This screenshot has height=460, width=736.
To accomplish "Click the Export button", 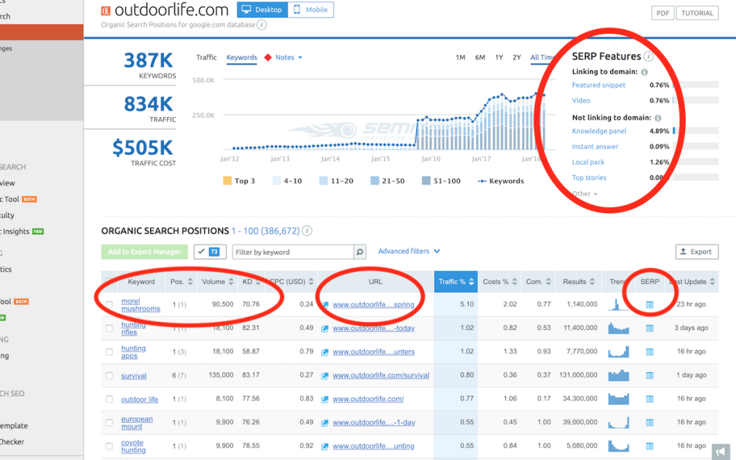I will tap(696, 252).
